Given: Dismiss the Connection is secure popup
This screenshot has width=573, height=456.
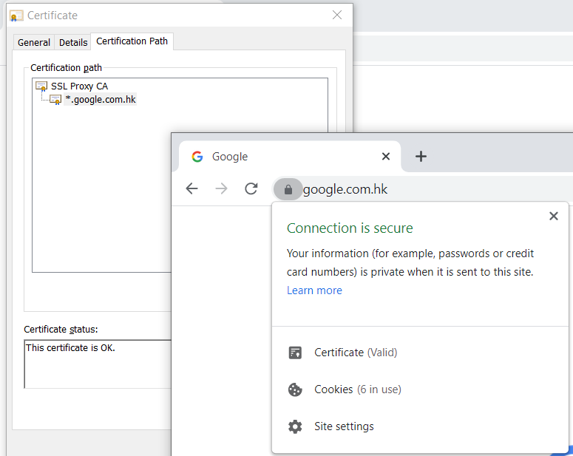Looking at the screenshot, I should click(x=553, y=216).
